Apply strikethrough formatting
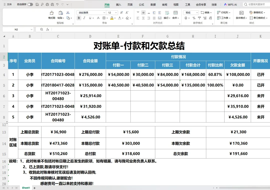The image size is (270, 190). pos(98,18)
